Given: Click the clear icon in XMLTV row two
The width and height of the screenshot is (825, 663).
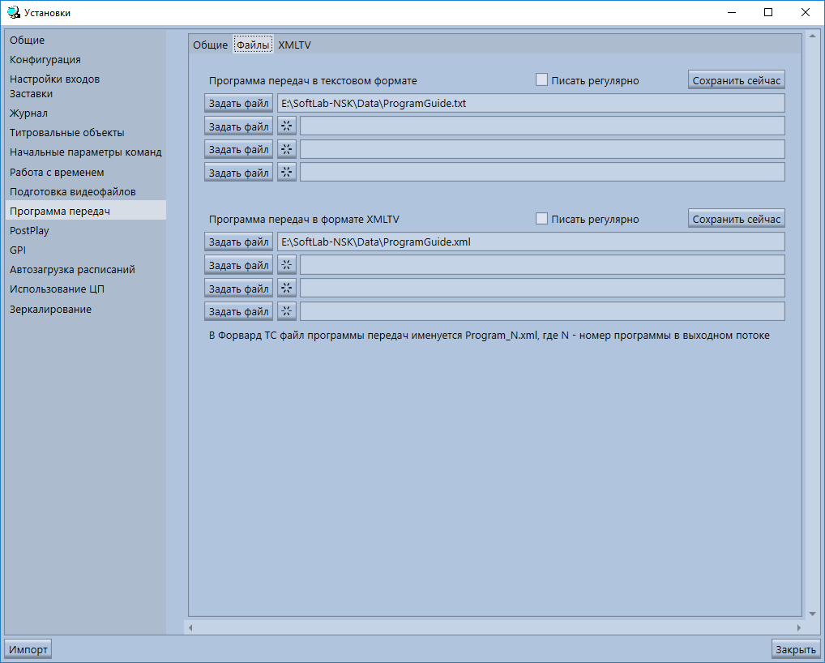Looking at the screenshot, I should (x=287, y=265).
